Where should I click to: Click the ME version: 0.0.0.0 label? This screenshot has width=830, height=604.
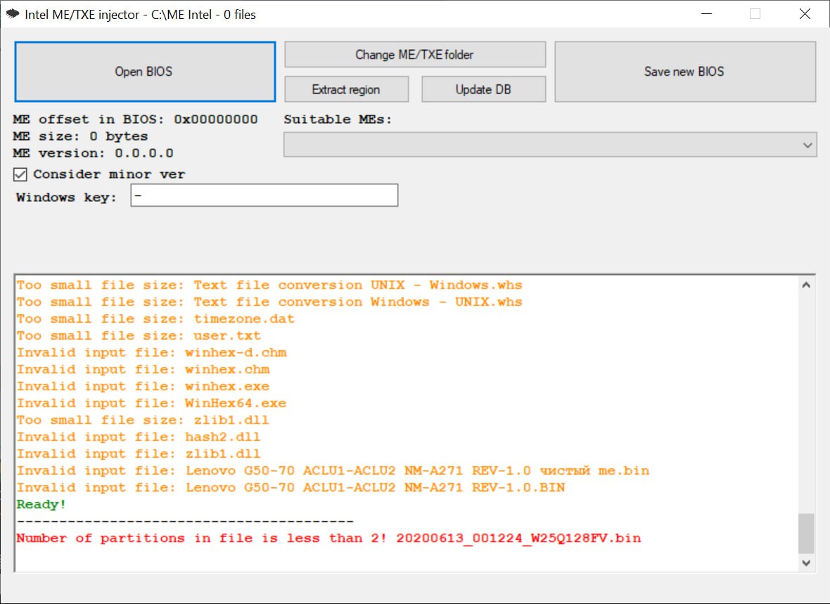pyautogui.click(x=93, y=153)
